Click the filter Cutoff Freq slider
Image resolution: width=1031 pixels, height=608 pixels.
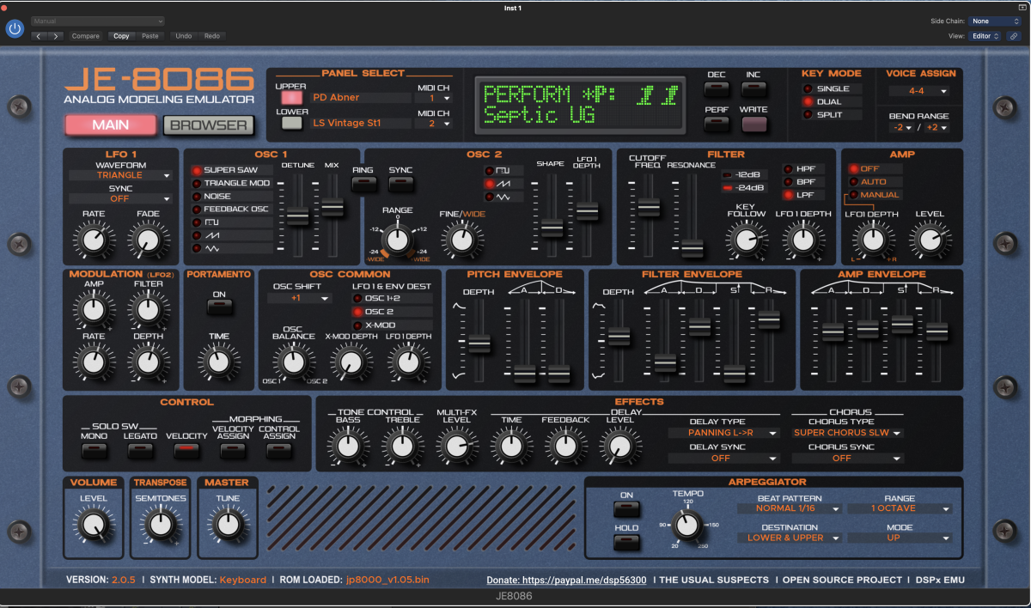coord(648,207)
